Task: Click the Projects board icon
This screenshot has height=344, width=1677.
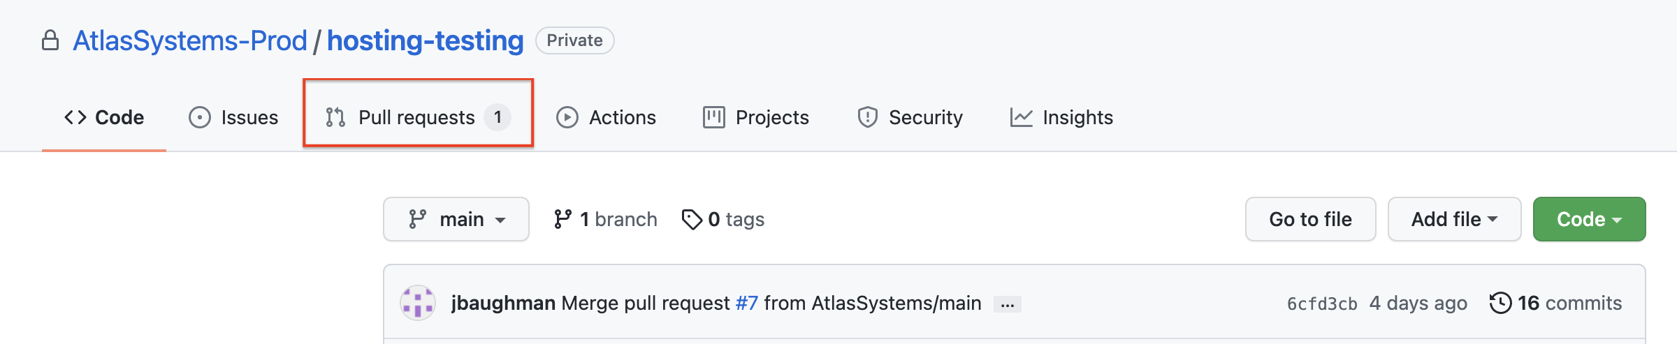Action: (713, 117)
